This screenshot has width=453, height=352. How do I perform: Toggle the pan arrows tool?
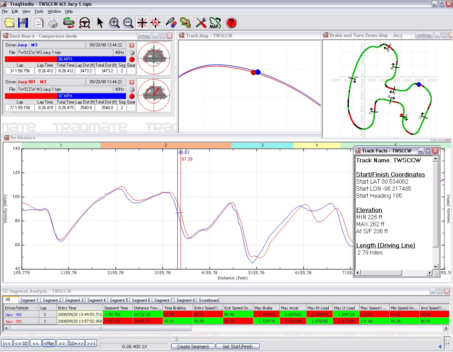pyautogui.click(x=142, y=23)
